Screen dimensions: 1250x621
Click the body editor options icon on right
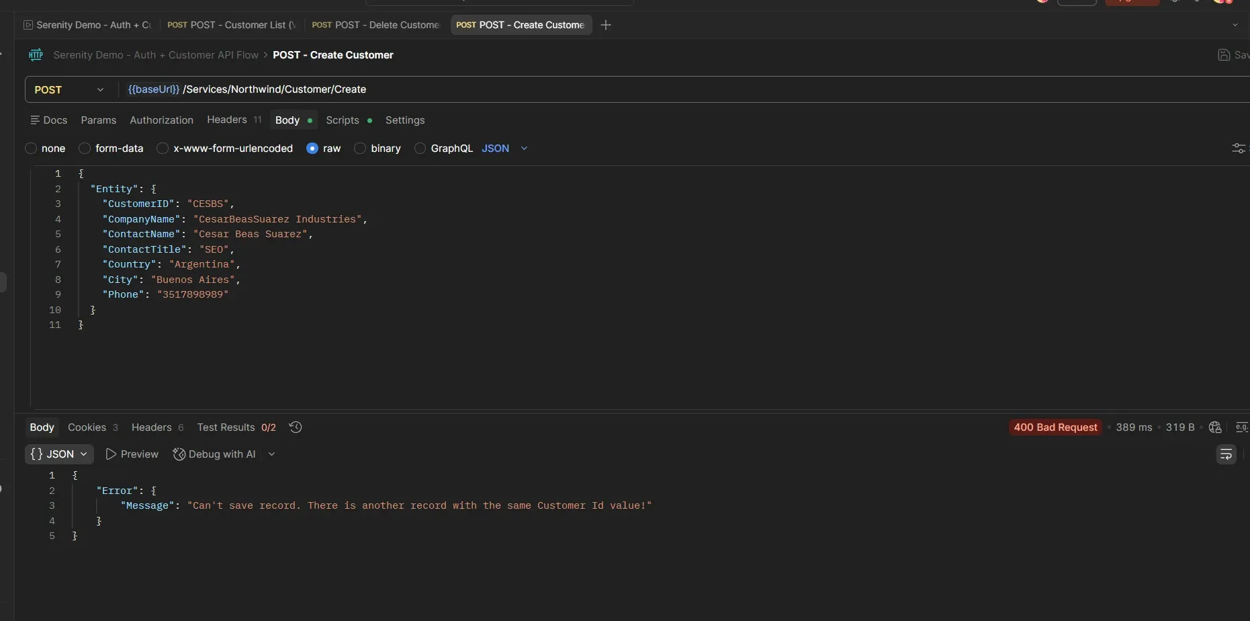coord(1238,149)
